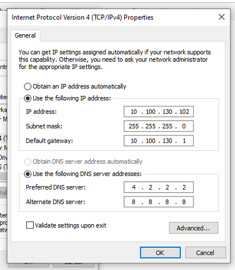Click the 'Subnet mask:' label
The height and width of the screenshot is (270, 235).
[x=44, y=126]
